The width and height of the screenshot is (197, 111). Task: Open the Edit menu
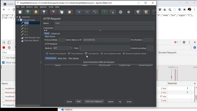click(23, 7)
